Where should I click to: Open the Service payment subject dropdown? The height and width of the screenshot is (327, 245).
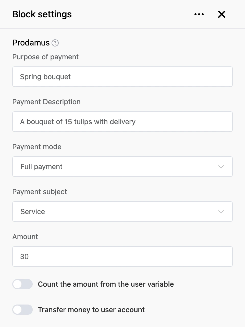click(x=122, y=212)
